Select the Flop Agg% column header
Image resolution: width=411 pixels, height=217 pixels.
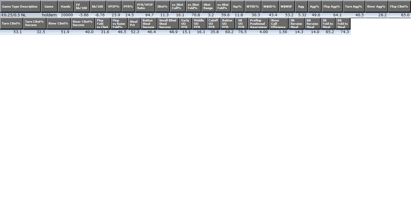(x=332, y=6)
